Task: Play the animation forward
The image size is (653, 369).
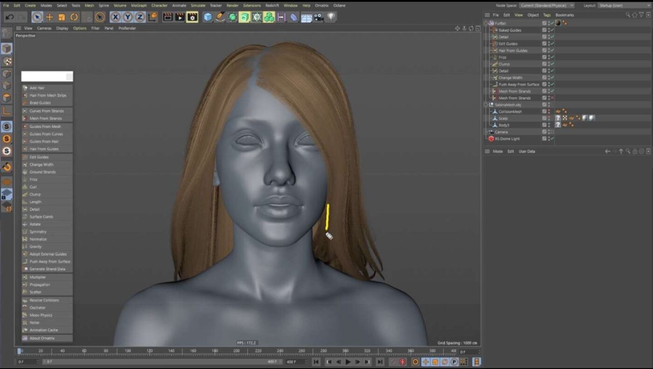Action: (x=348, y=362)
